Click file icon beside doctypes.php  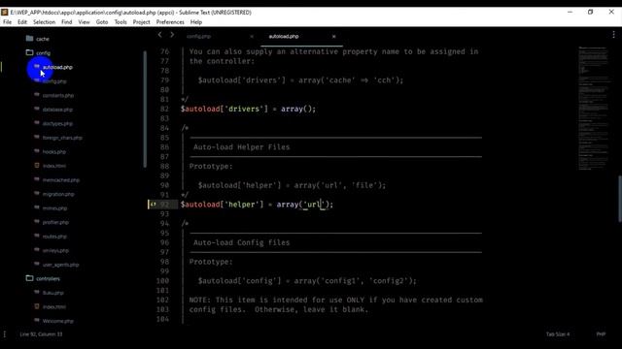[37, 123]
